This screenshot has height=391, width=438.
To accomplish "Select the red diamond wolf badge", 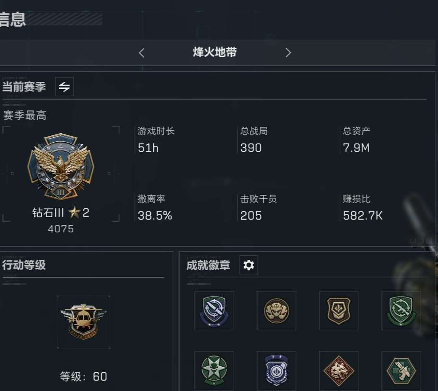I will [x=339, y=371].
